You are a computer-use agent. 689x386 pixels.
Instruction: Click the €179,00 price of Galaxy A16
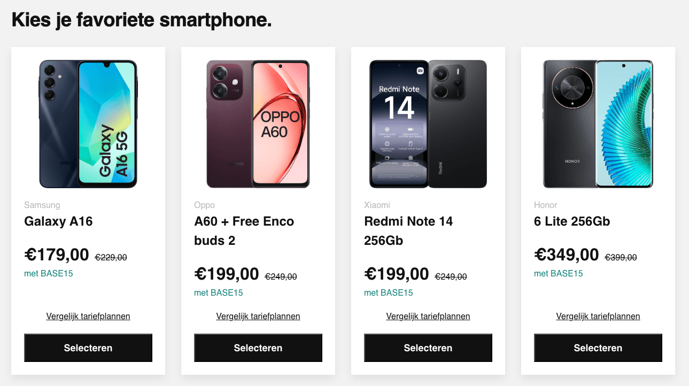pos(57,255)
